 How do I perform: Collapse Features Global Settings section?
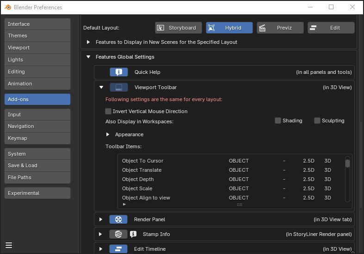pyautogui.click(x=88, y=57)
